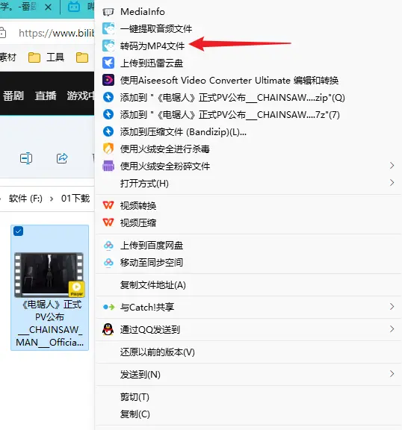Screen dimensions: 402x430
Task: Select 转码为MP4文件
Action: coord(248,46)
